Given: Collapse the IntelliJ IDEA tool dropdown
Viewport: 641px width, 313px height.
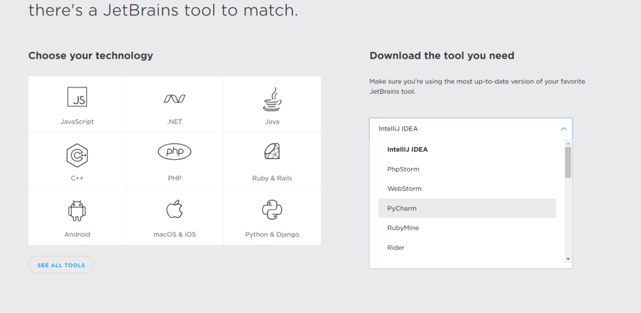Looking at the screenshot, I should pos(471,128).
